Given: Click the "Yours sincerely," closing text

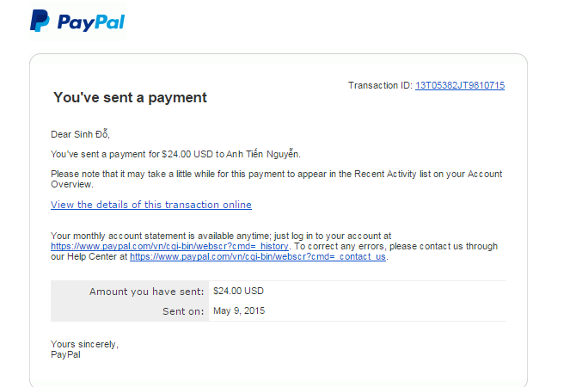Looking at the screenshot, I should [84, 344].
